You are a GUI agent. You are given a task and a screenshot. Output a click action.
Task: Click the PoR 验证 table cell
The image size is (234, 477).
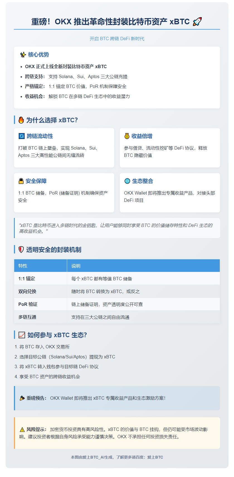point(41,304)
